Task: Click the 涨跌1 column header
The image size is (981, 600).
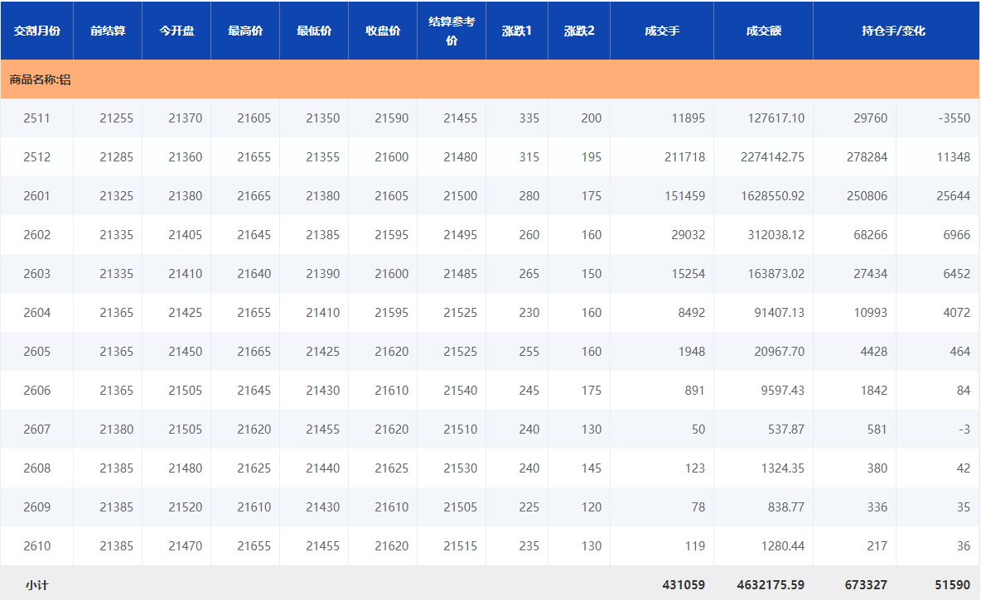Action: [517, 31]
